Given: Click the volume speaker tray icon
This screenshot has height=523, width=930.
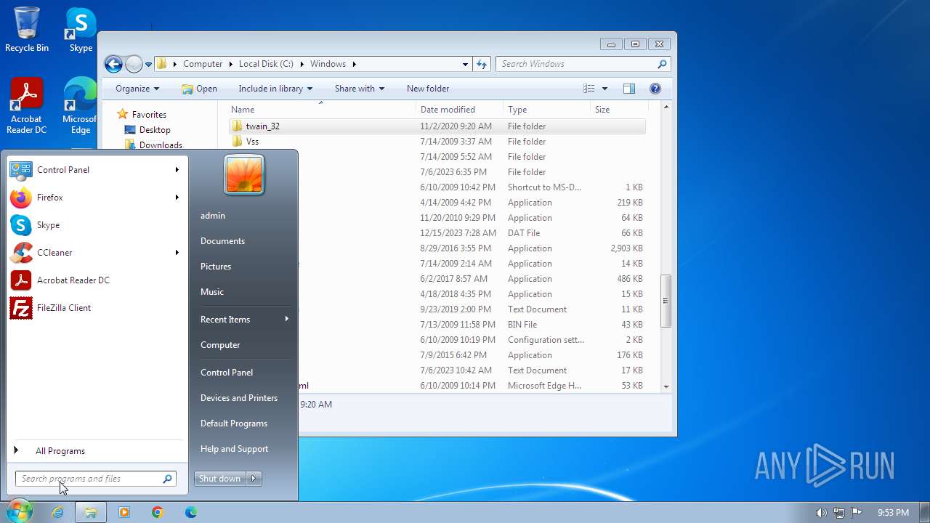Looking at the screenshot, I should [821, 513].
